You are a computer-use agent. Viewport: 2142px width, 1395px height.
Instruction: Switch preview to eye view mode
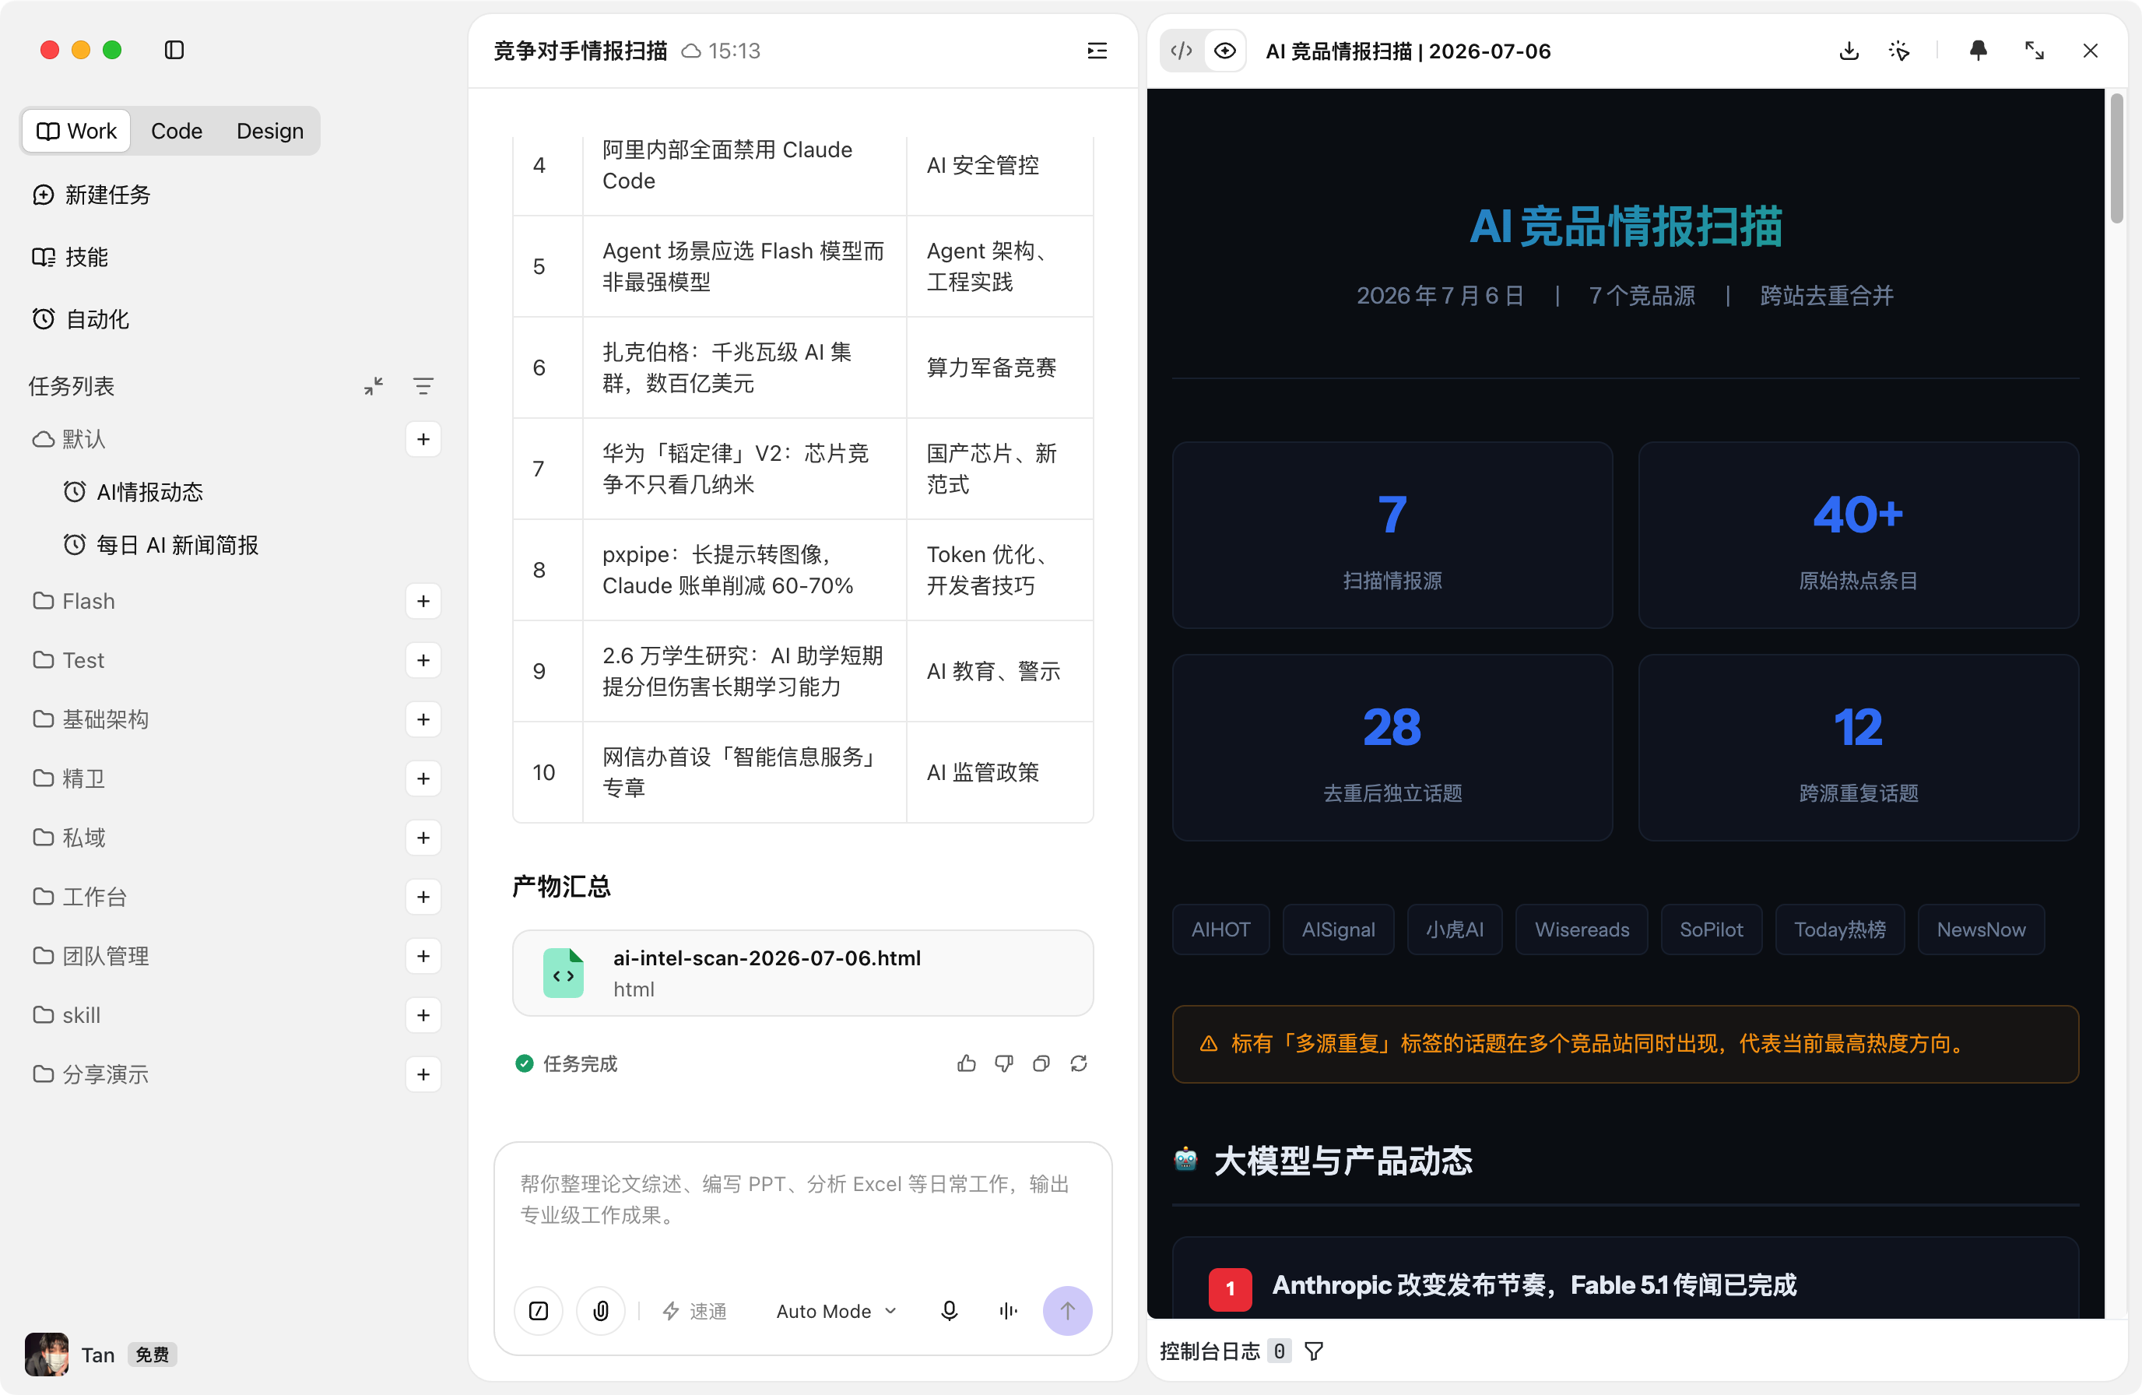(1225, 51)
